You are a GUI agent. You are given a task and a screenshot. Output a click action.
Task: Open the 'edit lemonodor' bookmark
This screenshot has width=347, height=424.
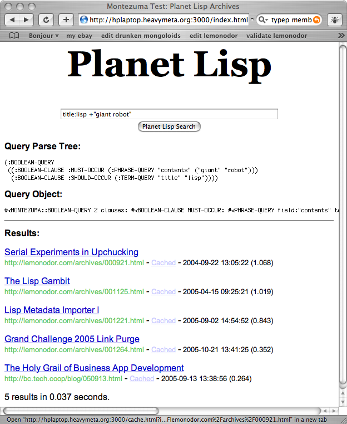(214, 36)
